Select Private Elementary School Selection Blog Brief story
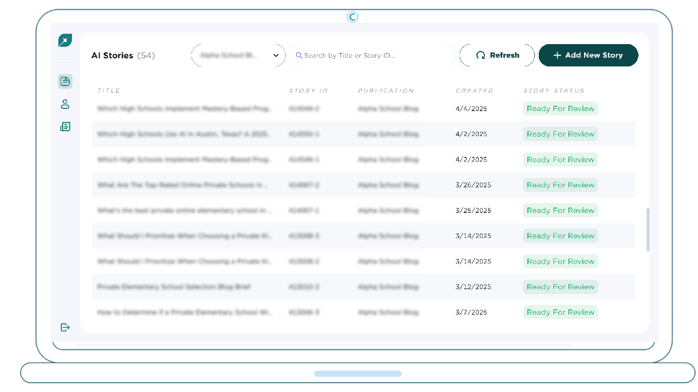The width and height of the screenshot is (698, 392). click(174, 287)
